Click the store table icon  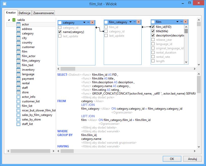(x=18, y=92)
